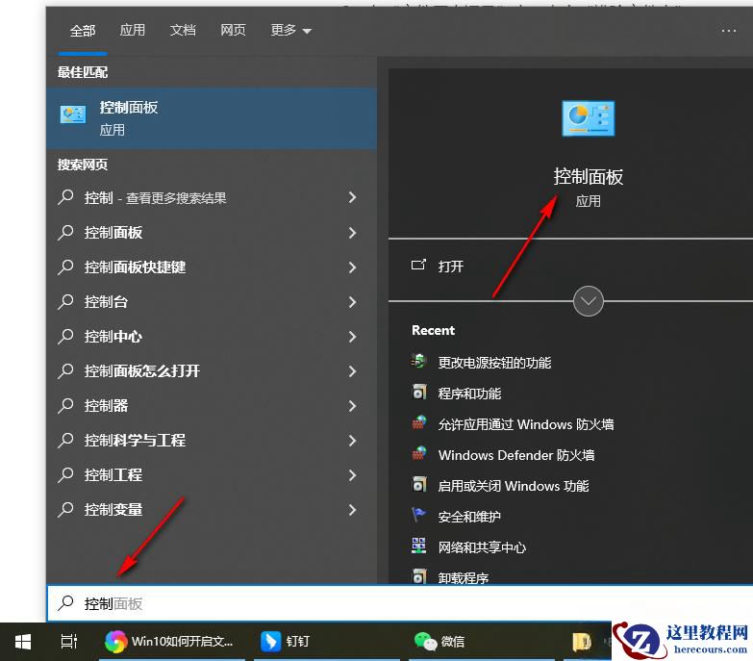Select web suggestion 控制 - 查看更多搜索结果
The width and height of the screenshot is (753, 661).
click(212, 197)
